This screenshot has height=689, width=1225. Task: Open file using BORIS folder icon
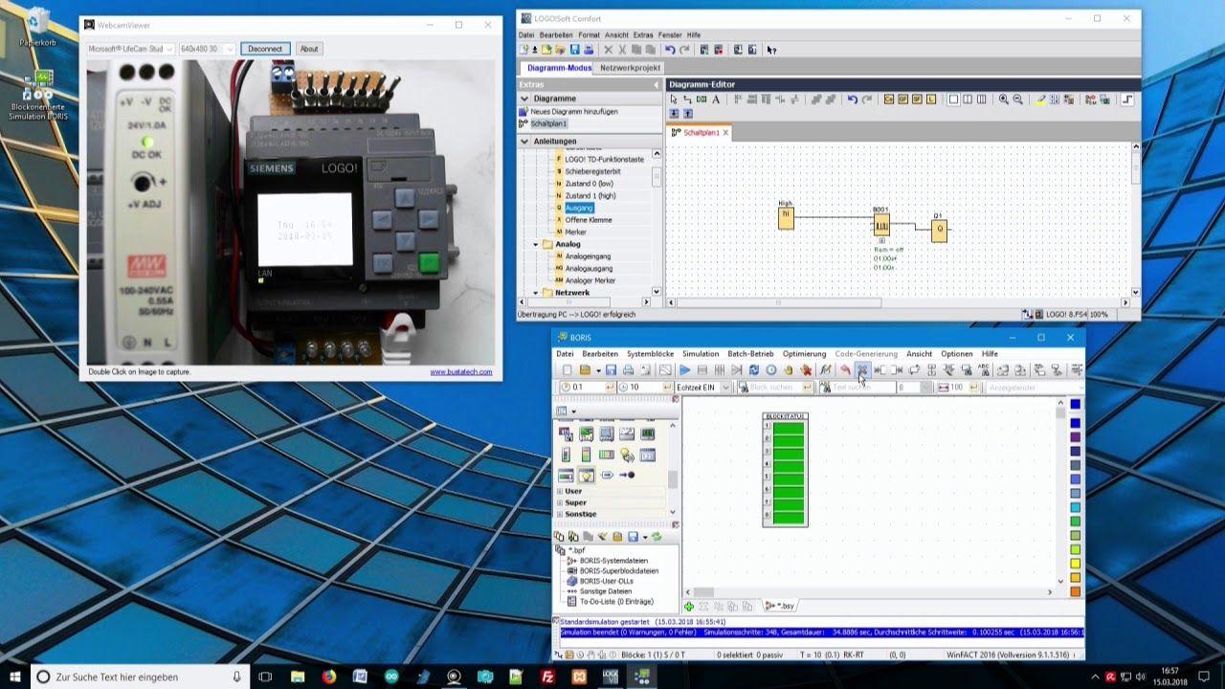pyautogui.click(x=585, y=370)
